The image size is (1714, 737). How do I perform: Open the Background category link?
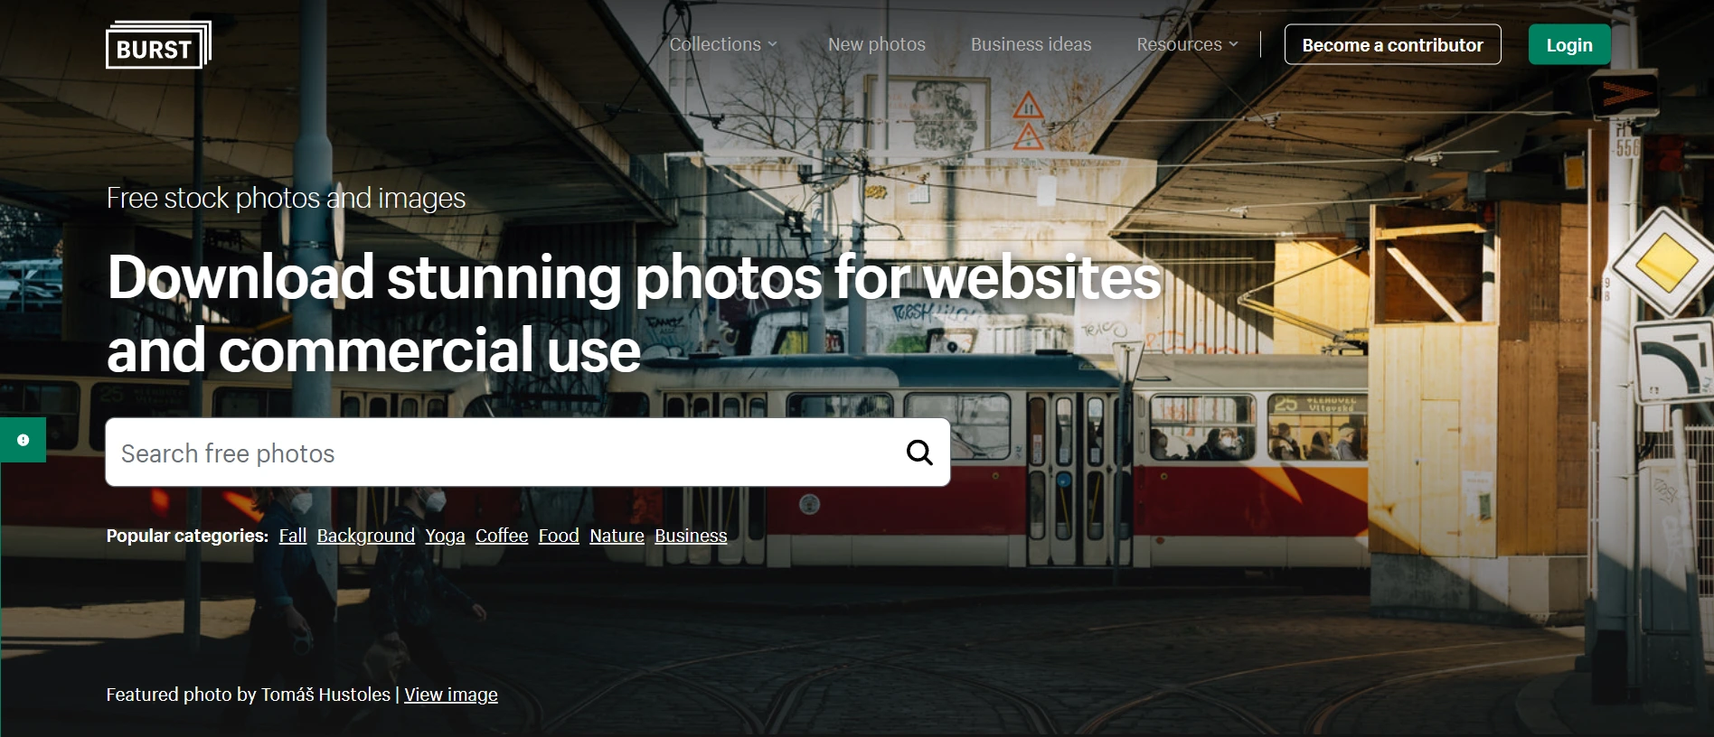point(366,536)
